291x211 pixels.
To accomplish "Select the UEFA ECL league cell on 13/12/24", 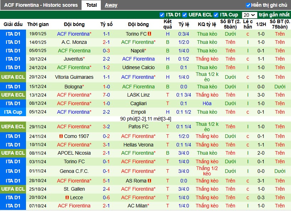I will tap(13, 95).
